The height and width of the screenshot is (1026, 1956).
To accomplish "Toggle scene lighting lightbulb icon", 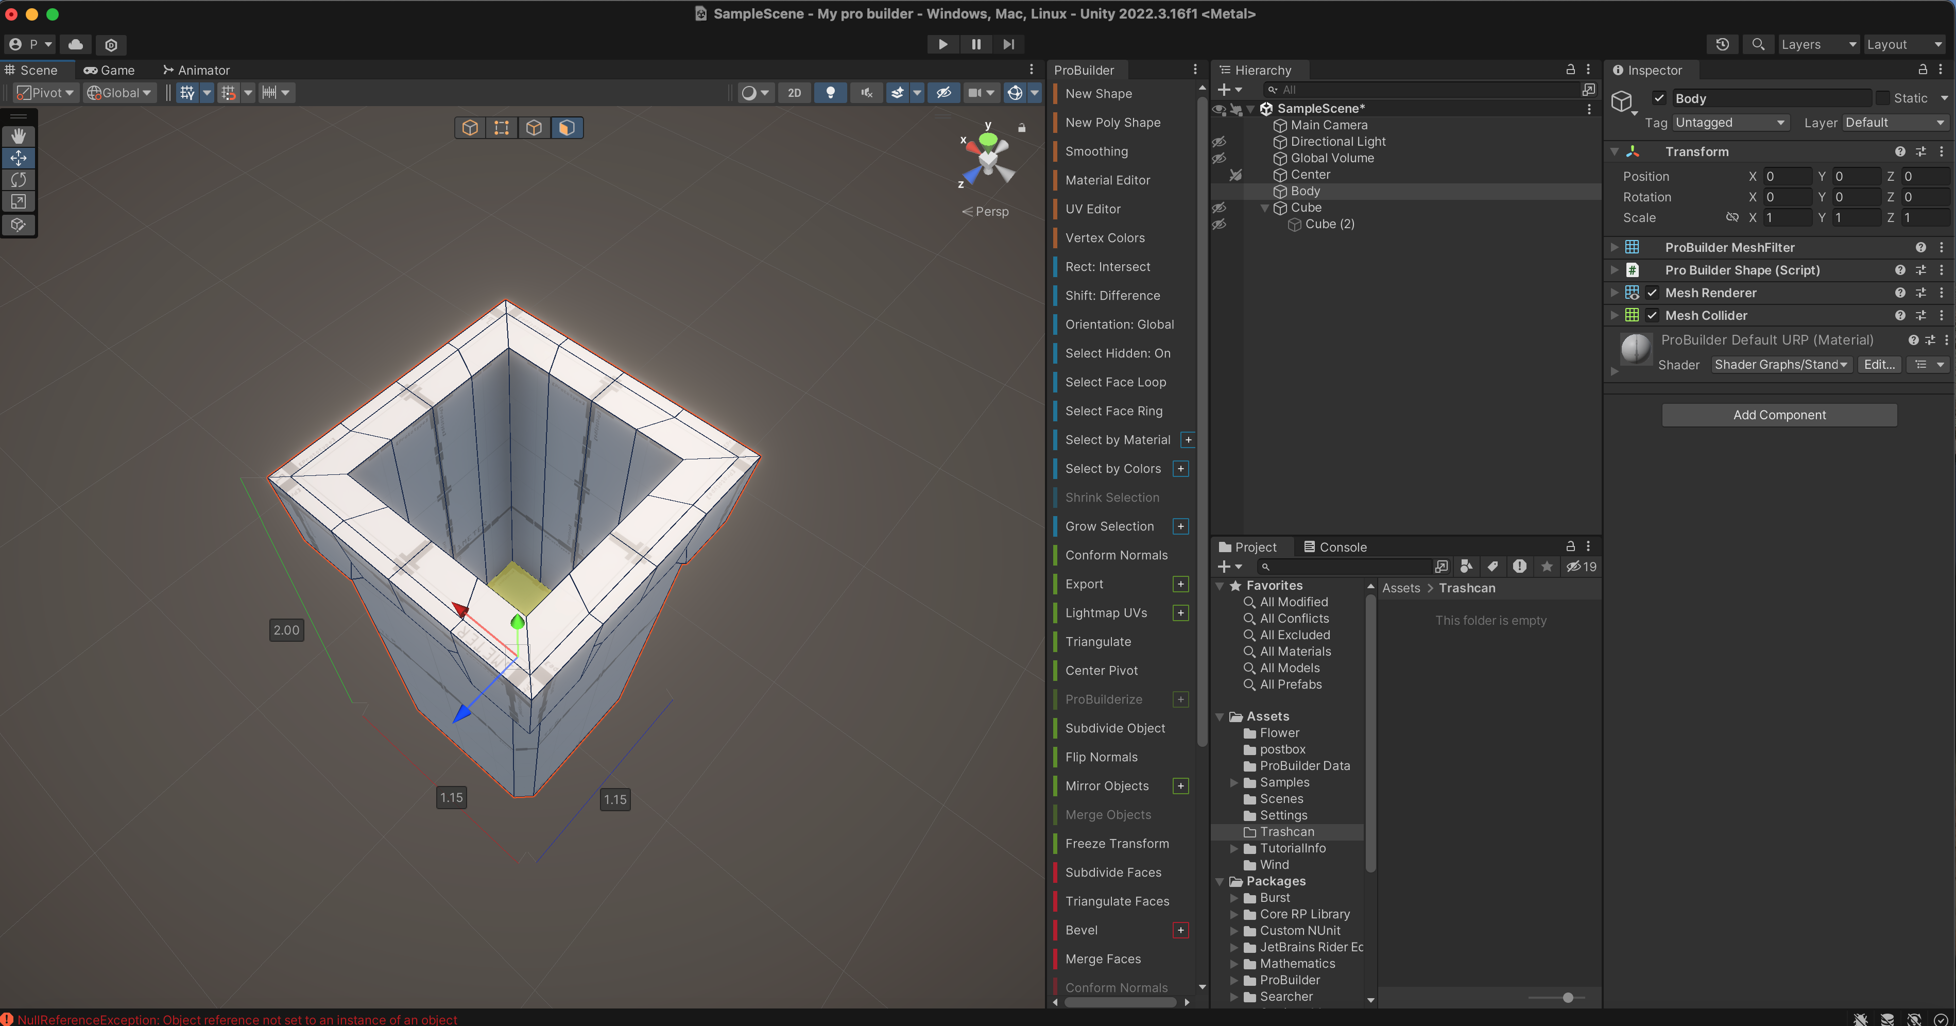I will click(x=830, y=93).
